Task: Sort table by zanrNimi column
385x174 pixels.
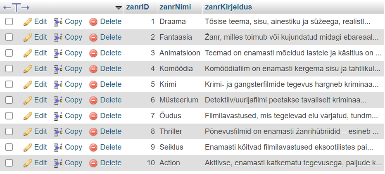Action: coord(175,7)
